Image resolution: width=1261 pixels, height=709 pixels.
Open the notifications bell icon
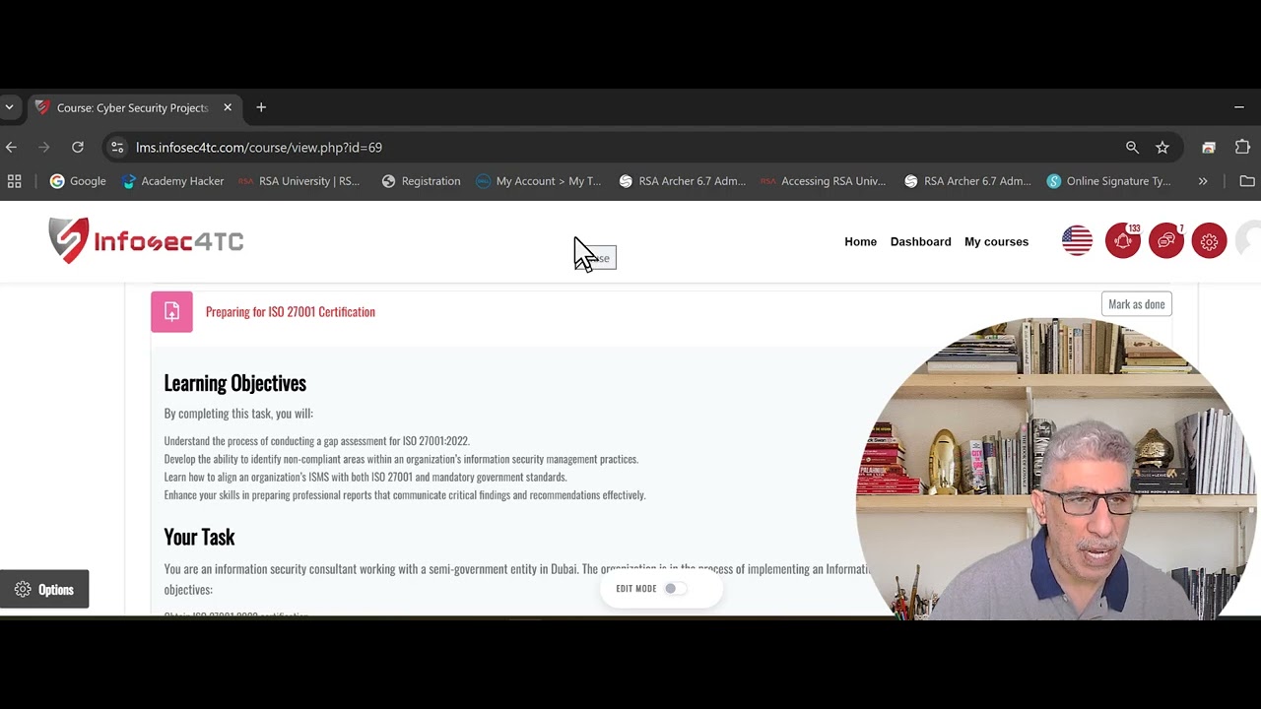(x=1122, y=241)
